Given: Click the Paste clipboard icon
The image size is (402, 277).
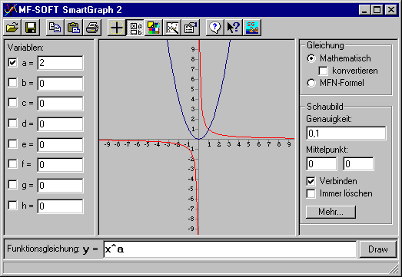Looking at the screenshot, I should coord(73,28).
